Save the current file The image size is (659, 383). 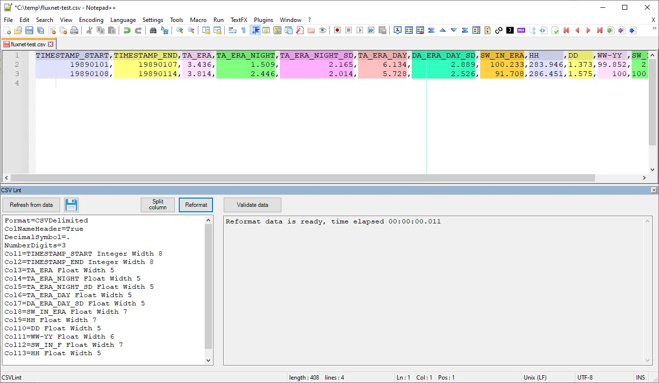click(29, 30)
